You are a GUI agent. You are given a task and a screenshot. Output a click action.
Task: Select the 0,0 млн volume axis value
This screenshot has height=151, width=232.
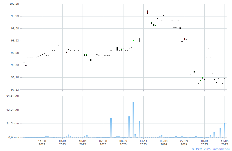pos(14,138)
